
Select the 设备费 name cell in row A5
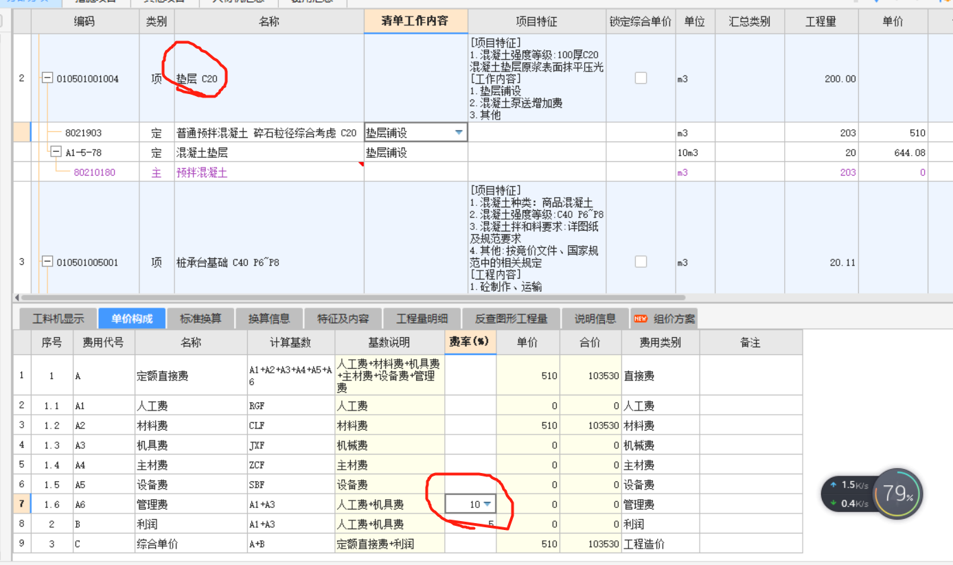pyautogui.click(x=191, y=485)
